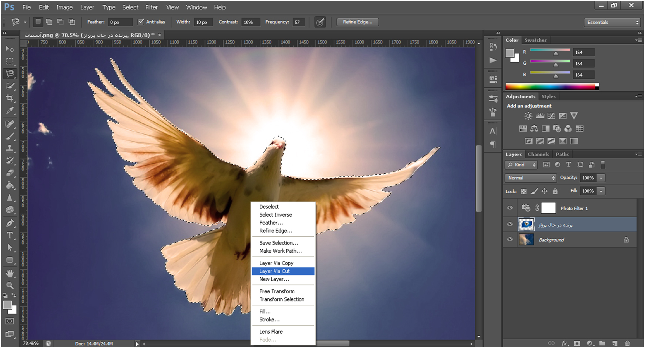Choose Layer Via Cut from context menu

coord(283,271)
